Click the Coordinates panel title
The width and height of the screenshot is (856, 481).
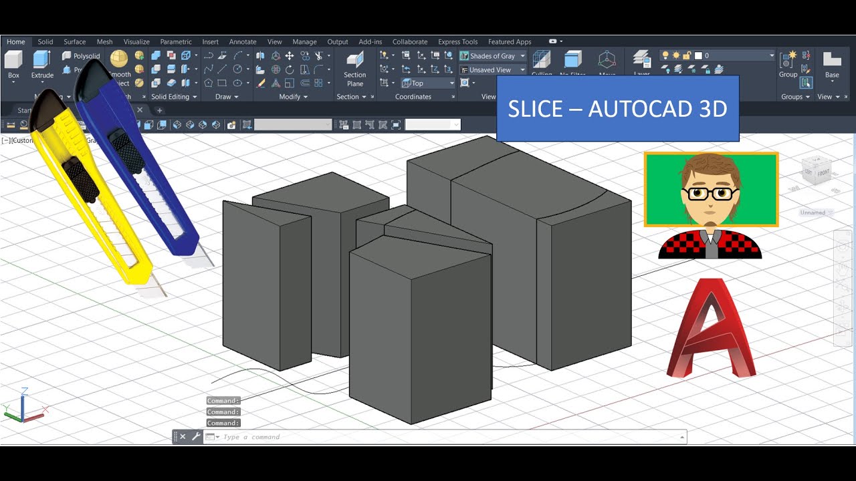point(413,97)
